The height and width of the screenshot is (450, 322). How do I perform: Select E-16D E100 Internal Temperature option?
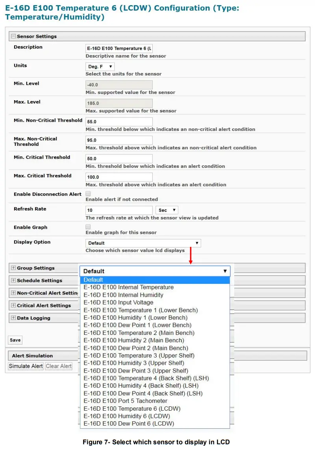(128, 287)
